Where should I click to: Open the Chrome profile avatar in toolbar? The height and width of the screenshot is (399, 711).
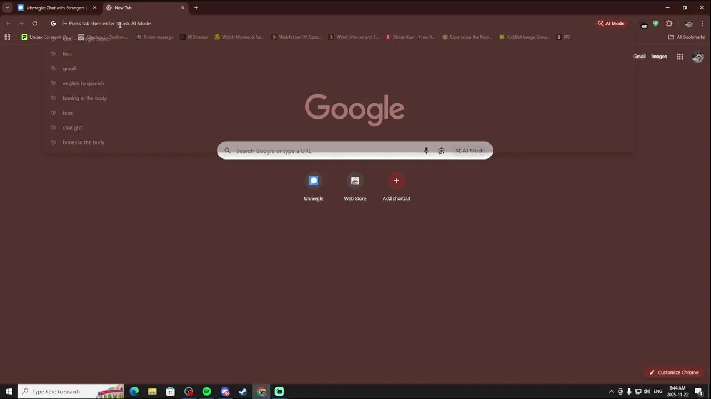(689, 23)
